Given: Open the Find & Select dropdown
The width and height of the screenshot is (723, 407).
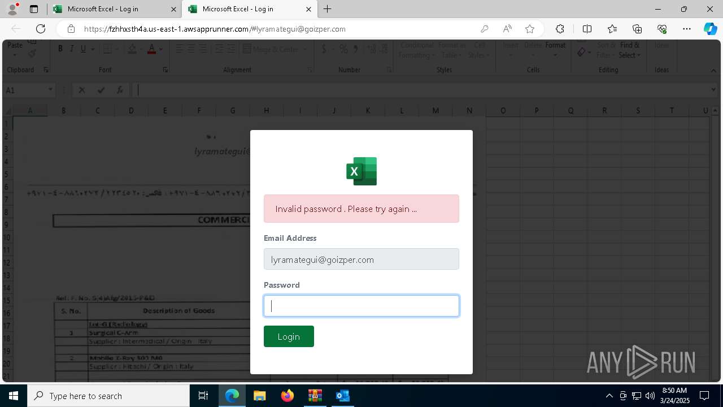Looking at the screenshot, I should [x=630, y=50].
